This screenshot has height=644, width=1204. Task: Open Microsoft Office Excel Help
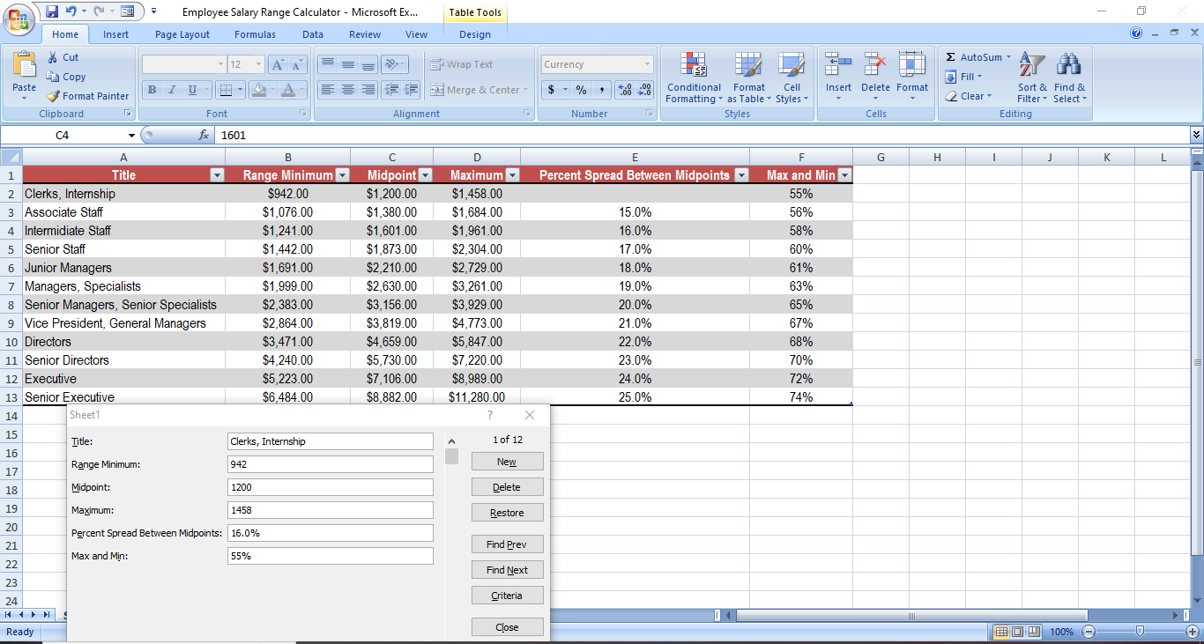[1136, 33]
